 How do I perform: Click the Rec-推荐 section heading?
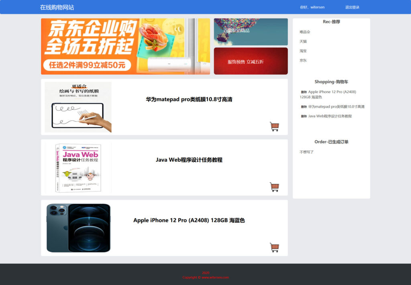tap(331, 22)
